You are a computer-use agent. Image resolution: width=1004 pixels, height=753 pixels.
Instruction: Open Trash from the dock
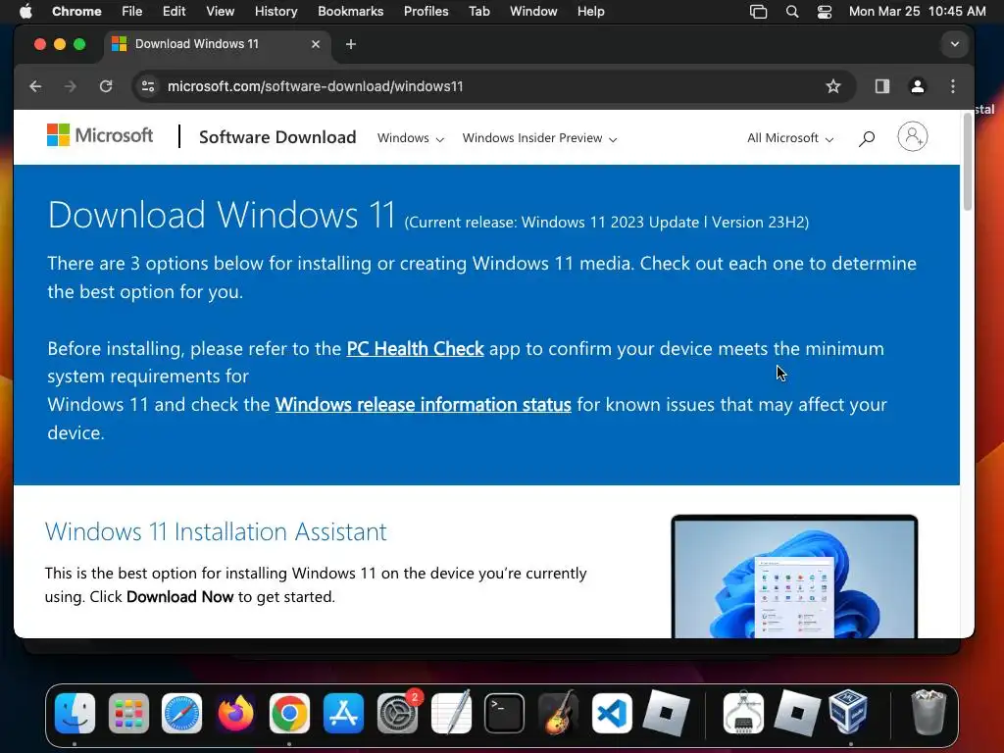(929, 713)
